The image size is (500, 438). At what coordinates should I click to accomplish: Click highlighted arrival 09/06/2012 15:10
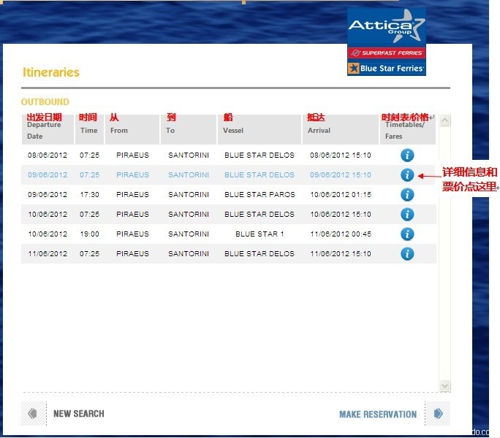pyautogui.click(x=341, y=175)
